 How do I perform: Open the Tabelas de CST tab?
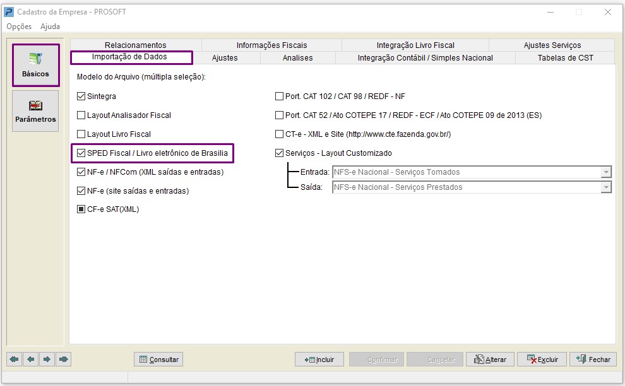[x=565, y=58]
